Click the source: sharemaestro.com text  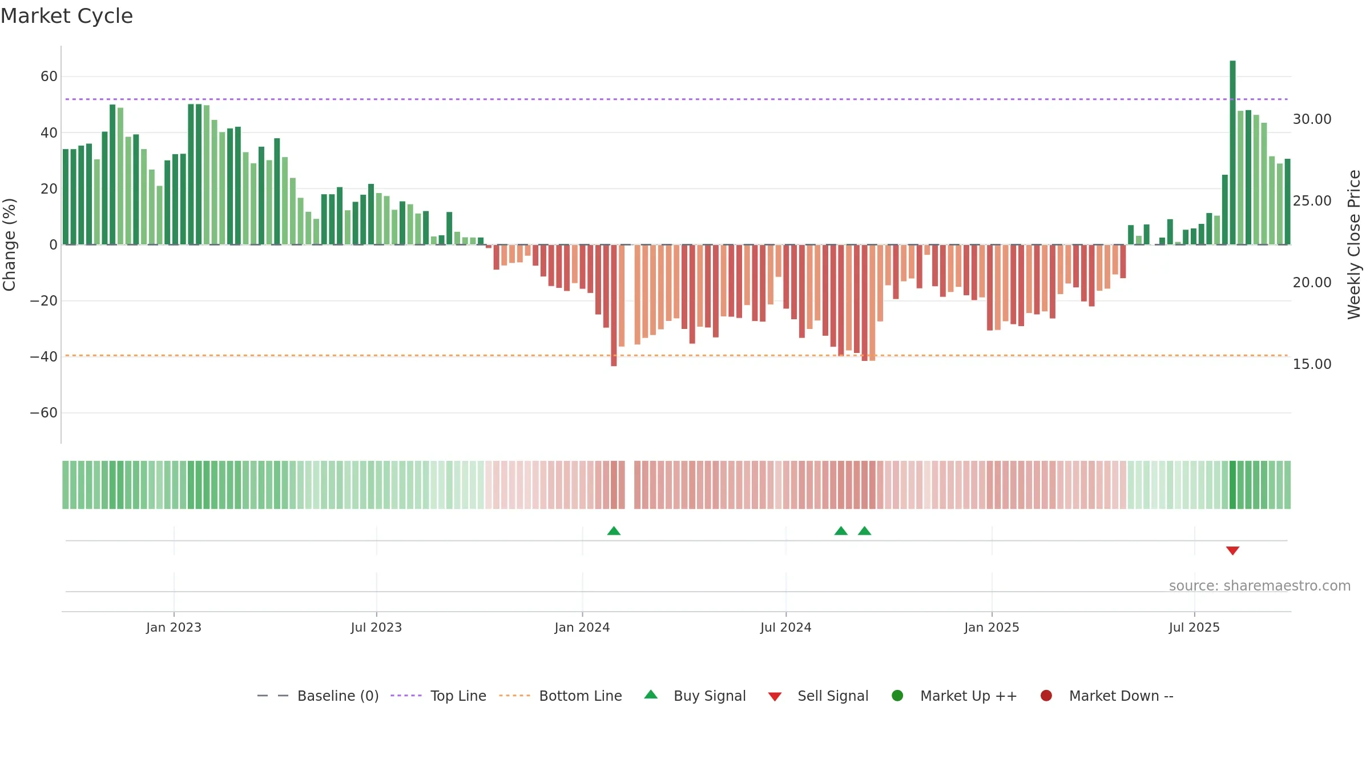coord(1260,585)
